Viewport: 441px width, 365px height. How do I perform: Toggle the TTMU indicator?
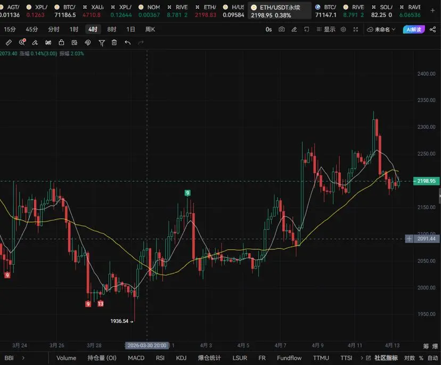point(321,358)
